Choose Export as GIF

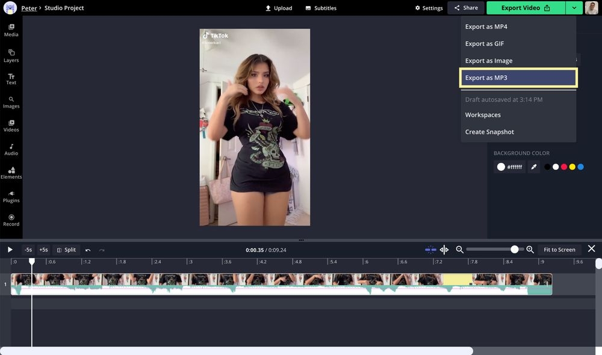click(x=485, y=44)
